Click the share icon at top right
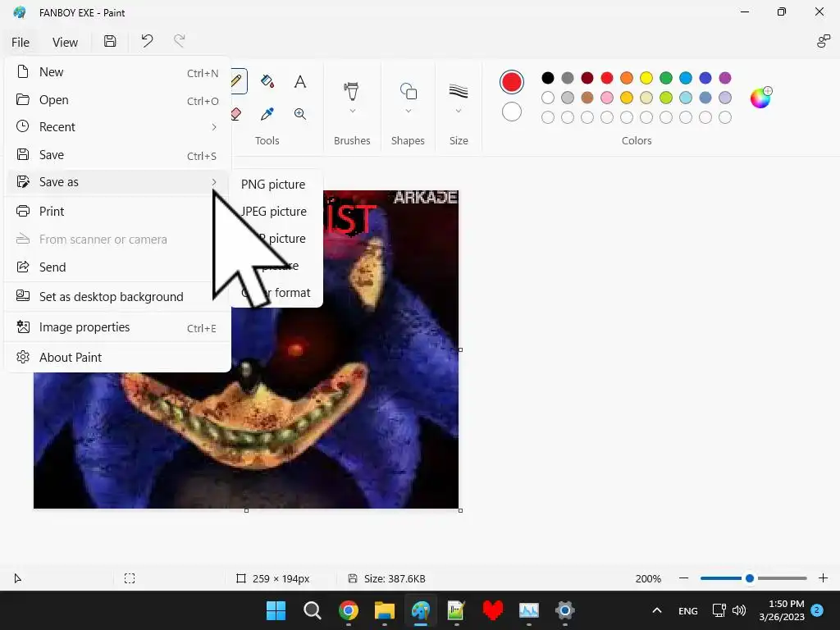 [x=823, y=41]
